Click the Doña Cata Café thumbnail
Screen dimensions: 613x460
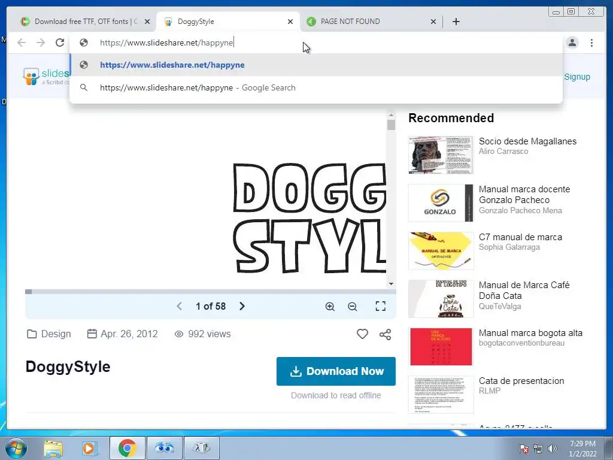(441, 299)
